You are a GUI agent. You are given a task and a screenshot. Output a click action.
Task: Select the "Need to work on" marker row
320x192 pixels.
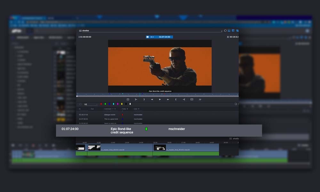(x=157, y=123)
